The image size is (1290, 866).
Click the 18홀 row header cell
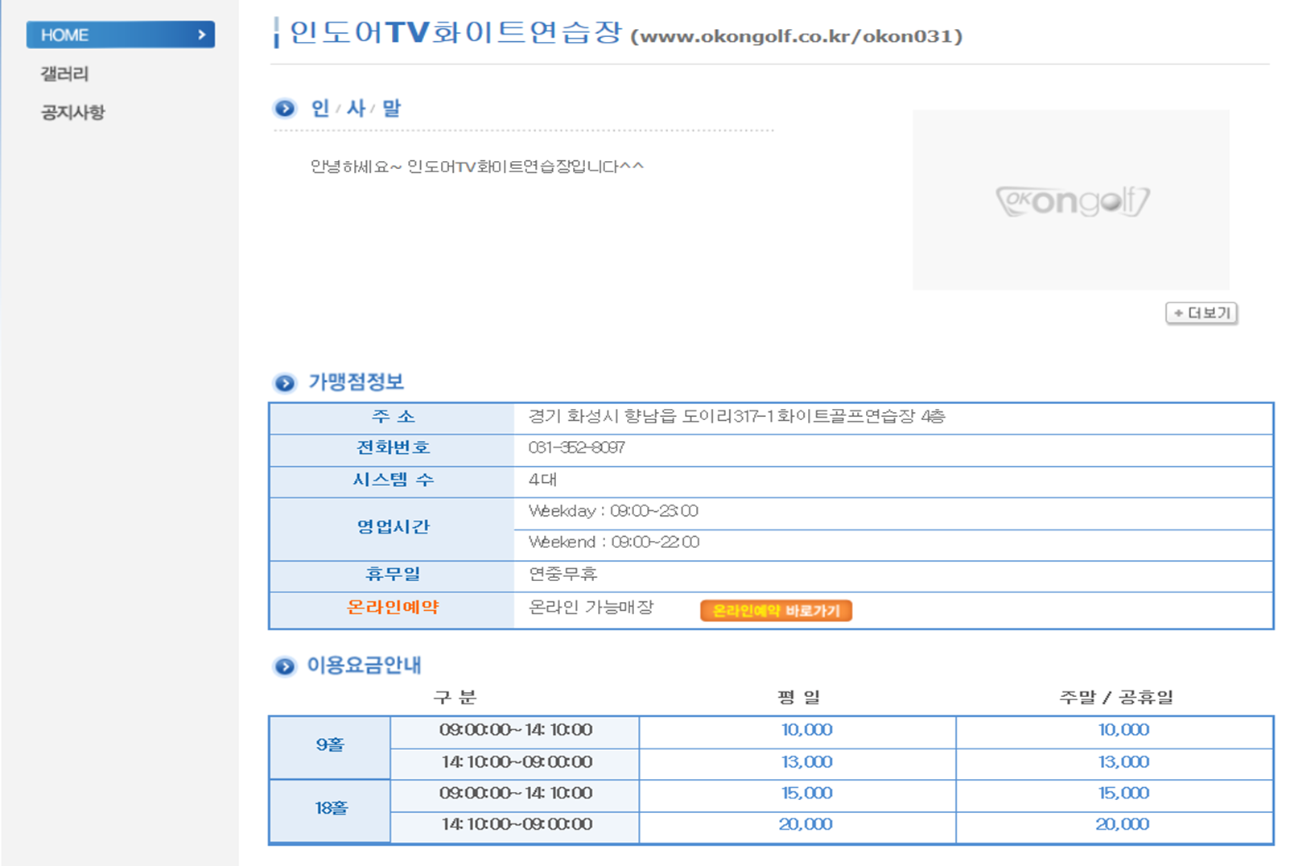click(x=330, y=809)
